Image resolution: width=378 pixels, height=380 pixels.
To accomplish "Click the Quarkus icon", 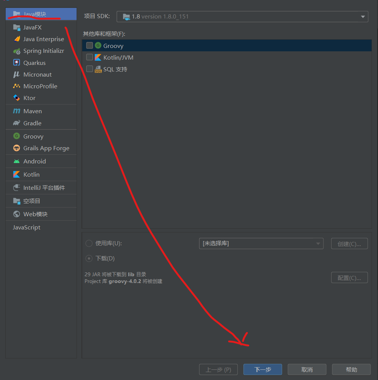I will 17,63.
